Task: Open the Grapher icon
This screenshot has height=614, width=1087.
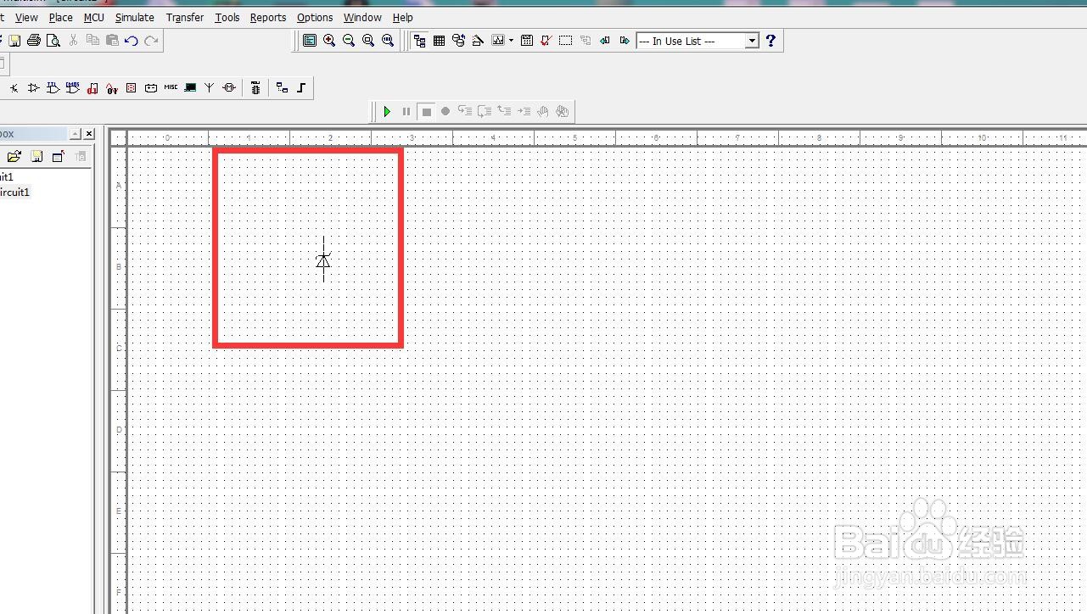Action: pos(498,41)
